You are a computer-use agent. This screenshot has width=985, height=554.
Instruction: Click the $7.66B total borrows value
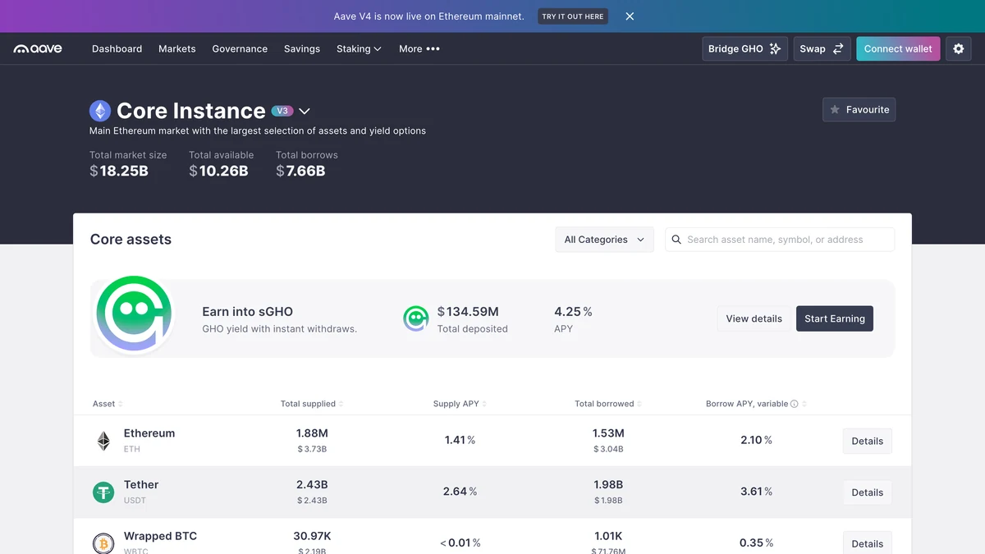point(300,171)
